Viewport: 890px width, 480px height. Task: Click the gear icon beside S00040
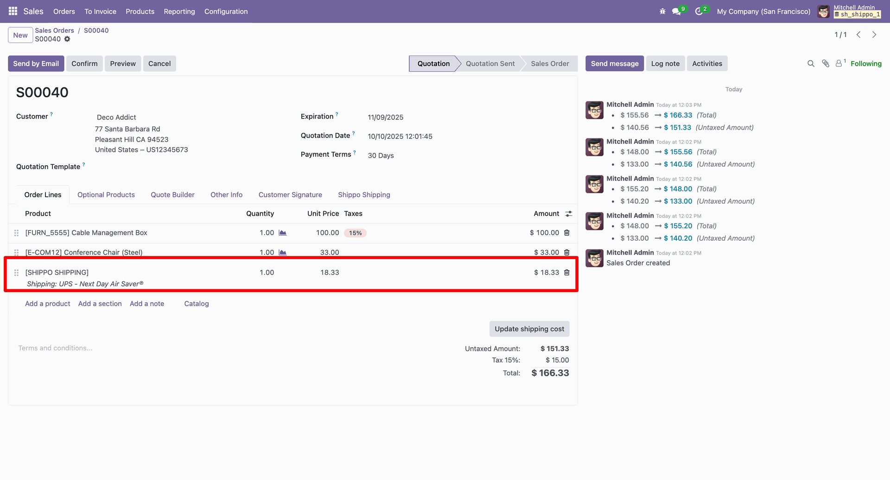click(x=67, y=39)
